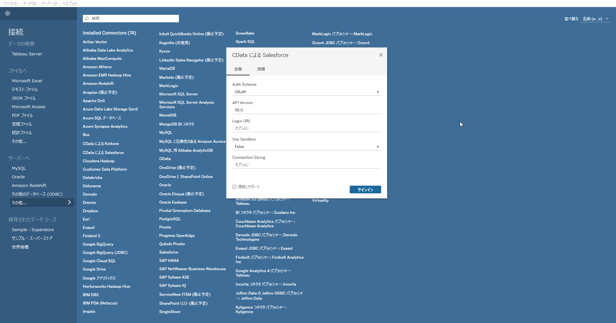Select the Exasol JDBC パブリッシャー connector
The width and height of the screenshot is (616, 323).
click(264, 248)
